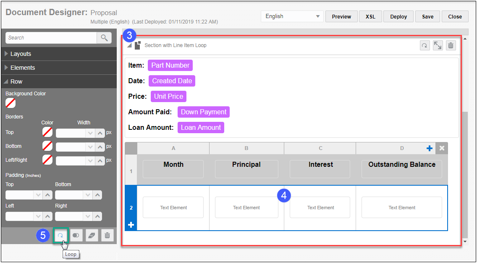Click the Preview button

(x=341, y=17)
